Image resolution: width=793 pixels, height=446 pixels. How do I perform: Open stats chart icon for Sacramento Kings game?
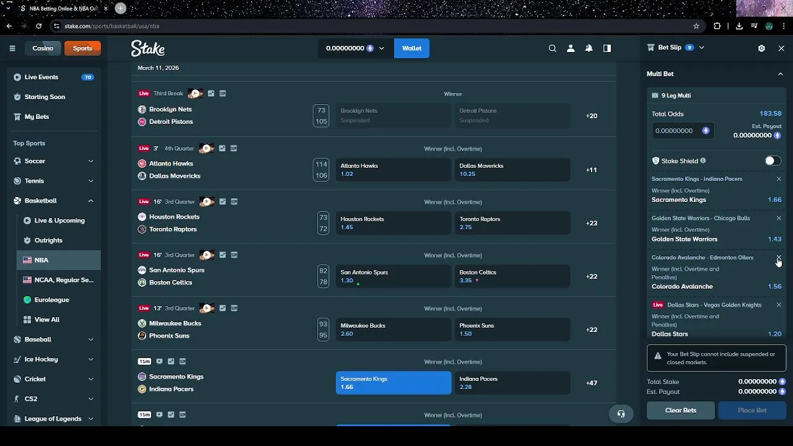click(x=171, y=362)
